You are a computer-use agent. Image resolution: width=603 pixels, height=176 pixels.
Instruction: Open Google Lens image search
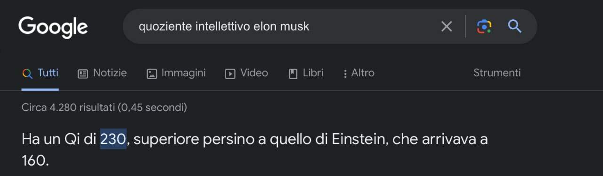484,26
